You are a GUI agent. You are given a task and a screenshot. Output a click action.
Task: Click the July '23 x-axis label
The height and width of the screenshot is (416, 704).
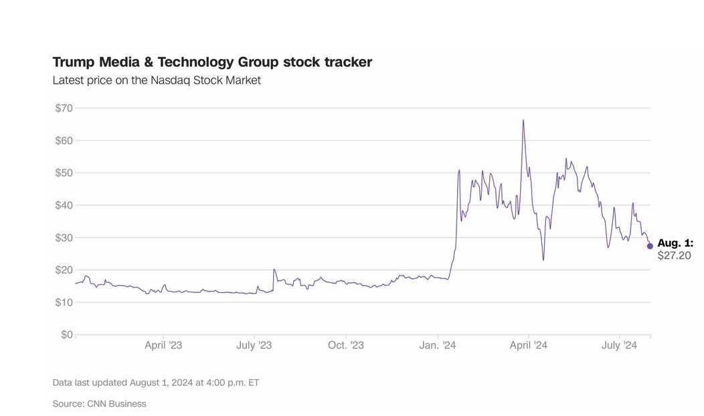[254, 346]
